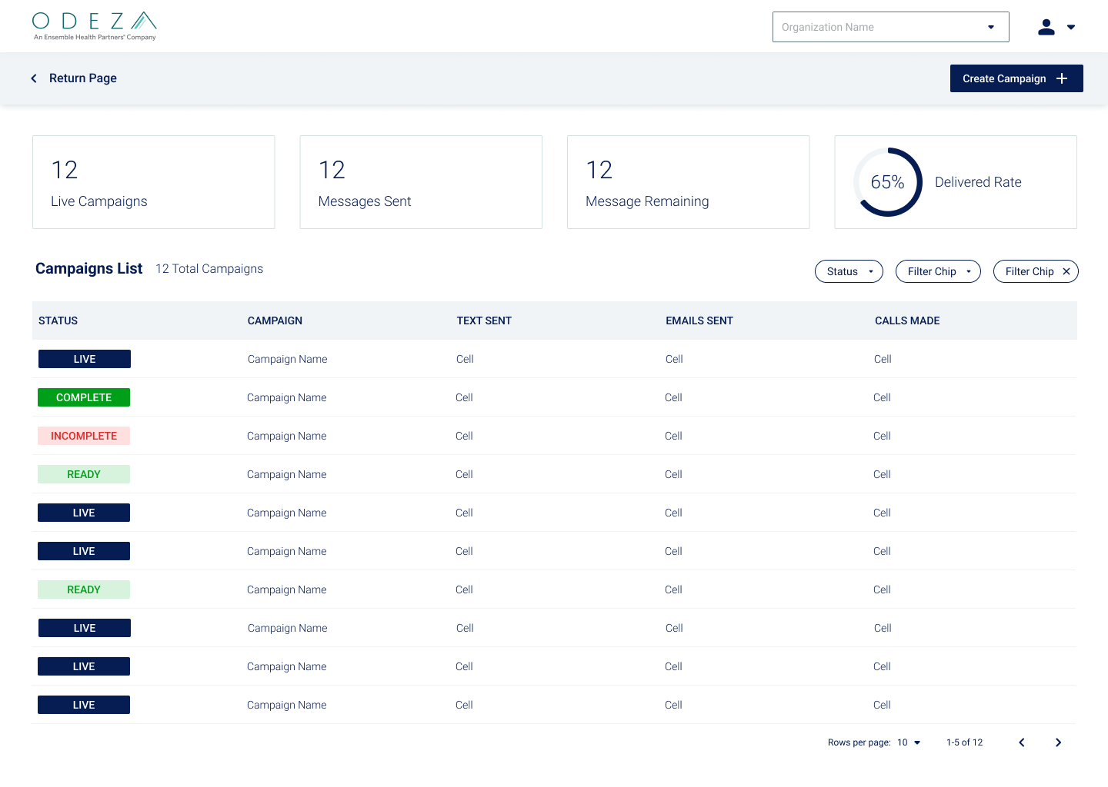Go to the next page of campaigns
The image size is (1108, 787).
point(1058,742)
